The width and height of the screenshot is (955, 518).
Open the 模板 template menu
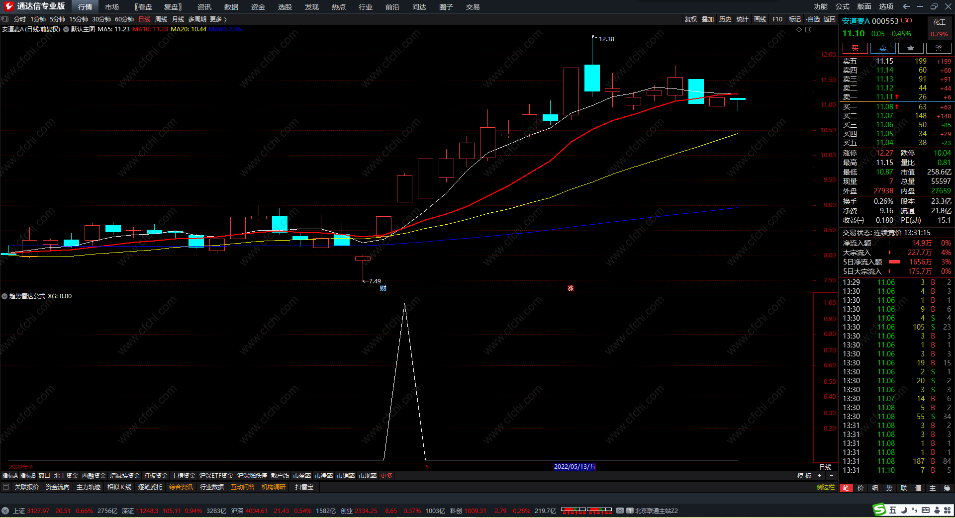click(804, 476)
